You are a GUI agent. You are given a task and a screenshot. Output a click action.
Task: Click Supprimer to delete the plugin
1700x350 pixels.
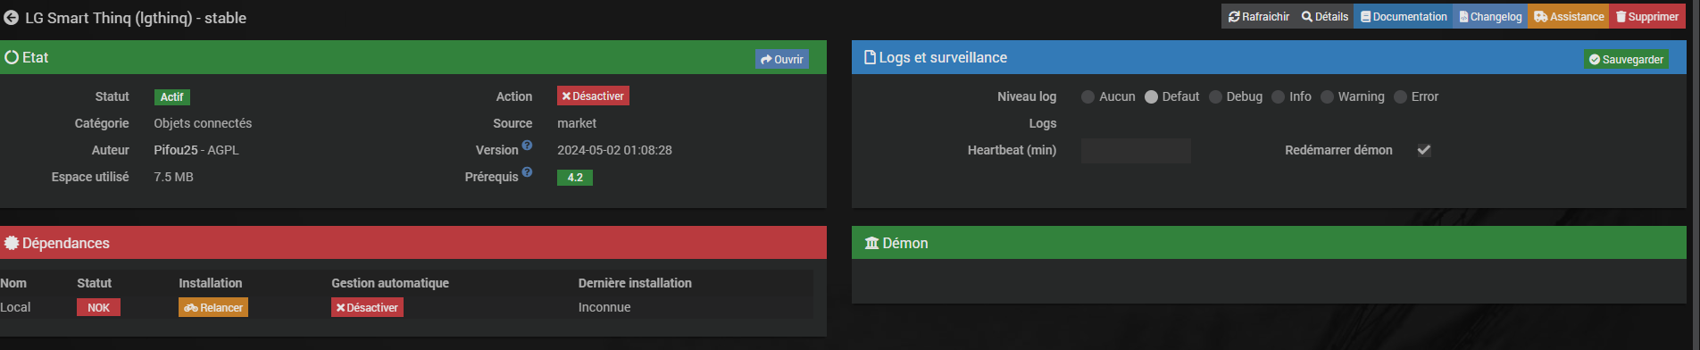tap(1647, 17)
